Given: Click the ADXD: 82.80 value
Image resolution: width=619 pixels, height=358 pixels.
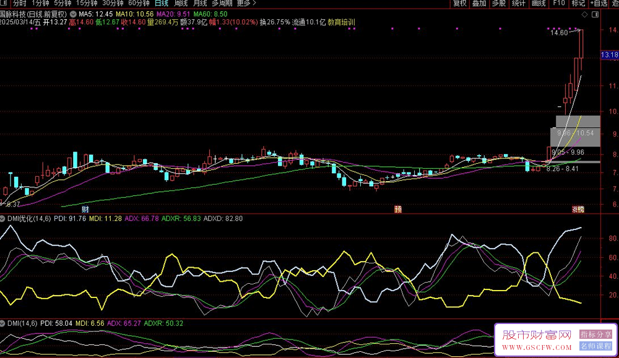Looking at the screenshot, I should (223, 218).
